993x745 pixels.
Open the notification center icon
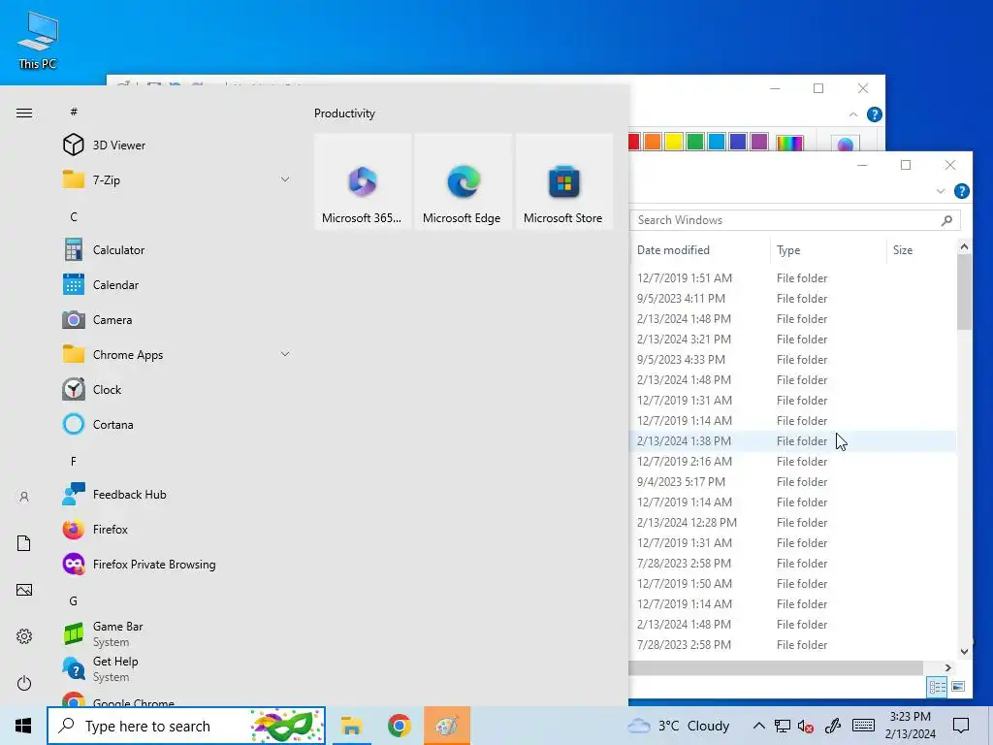(961, 726)
